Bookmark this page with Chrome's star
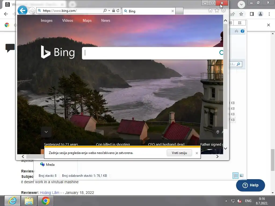Screen dimensions: 275x206 (x=241, y=14)
